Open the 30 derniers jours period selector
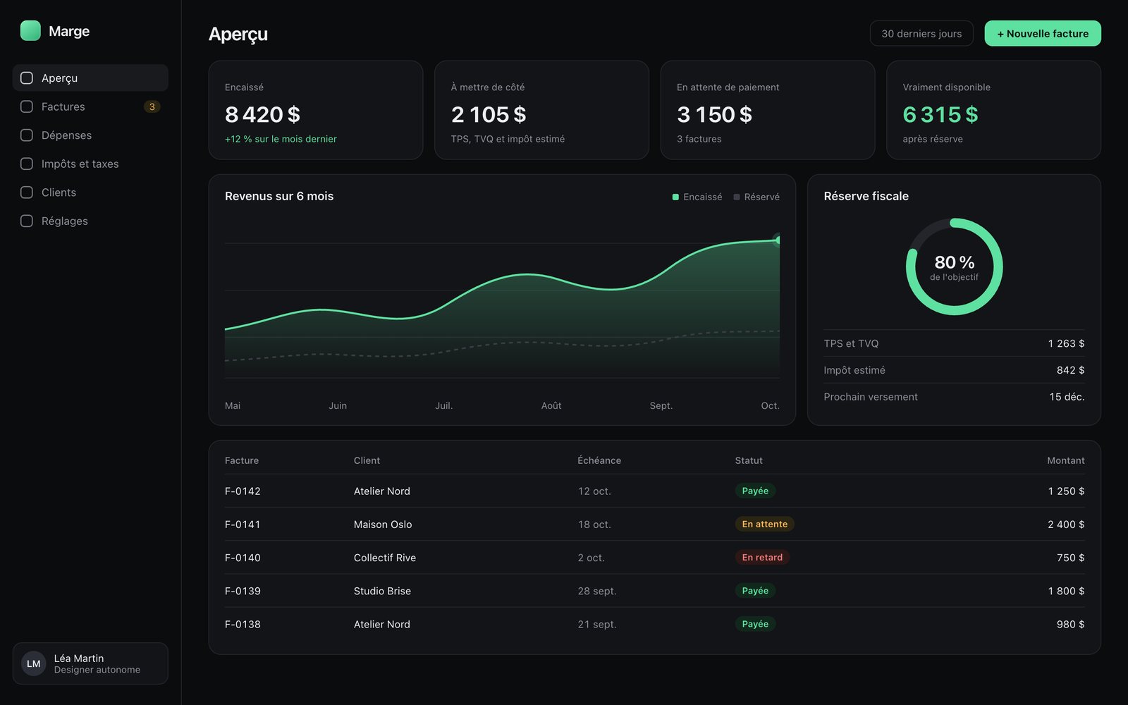 921,33
